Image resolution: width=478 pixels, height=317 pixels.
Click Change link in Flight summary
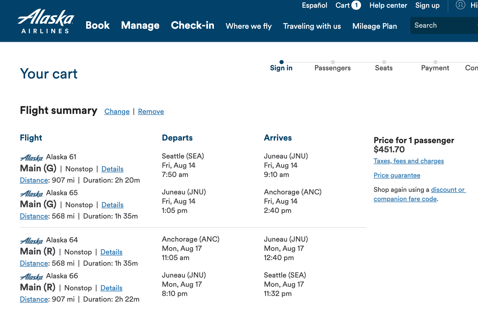117,112
